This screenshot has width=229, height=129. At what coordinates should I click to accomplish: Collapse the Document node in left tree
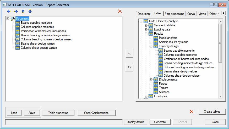click(x=8, y=19)
